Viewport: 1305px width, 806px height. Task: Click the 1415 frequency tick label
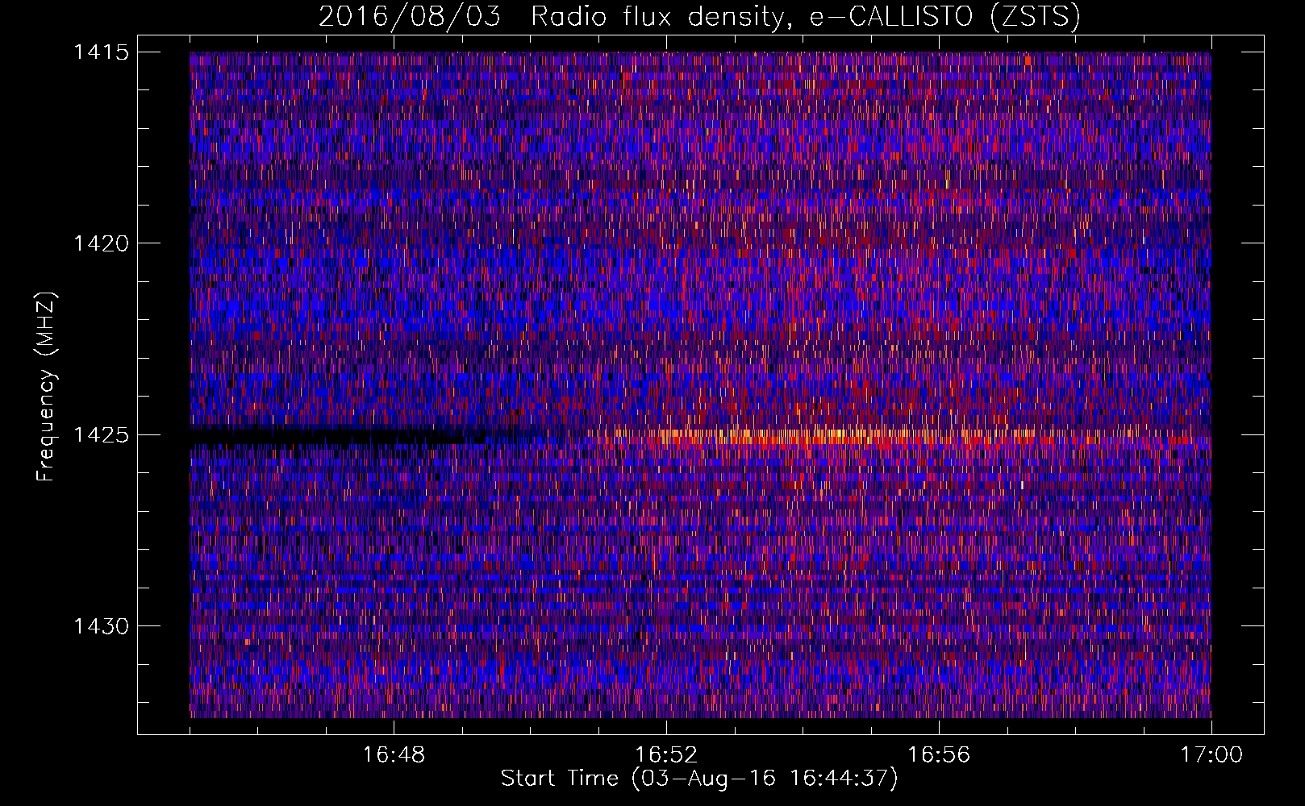tap(101, 52)
